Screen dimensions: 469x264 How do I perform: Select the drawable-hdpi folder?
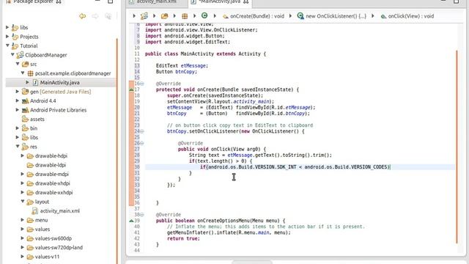pyautogui.click(x=51, y=155)
